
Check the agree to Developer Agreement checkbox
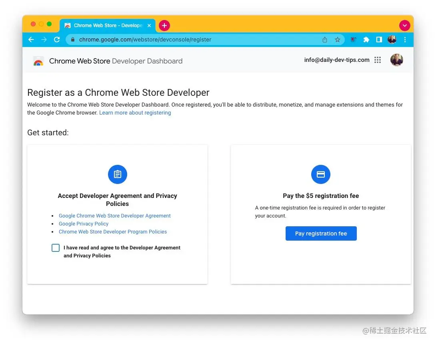[56, 248]
